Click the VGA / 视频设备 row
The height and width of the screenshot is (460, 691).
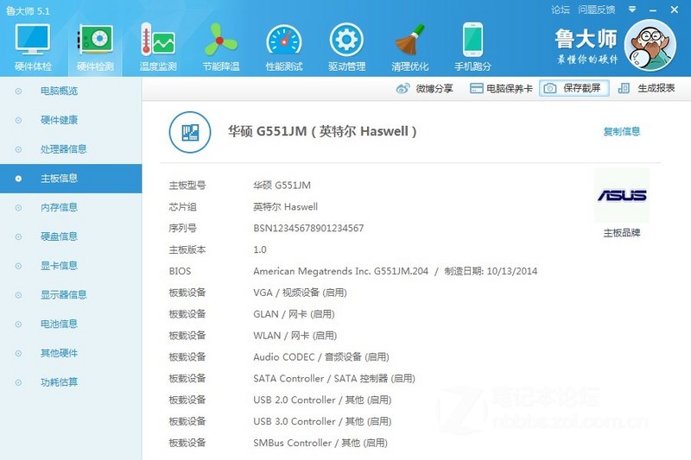[300, 293]
